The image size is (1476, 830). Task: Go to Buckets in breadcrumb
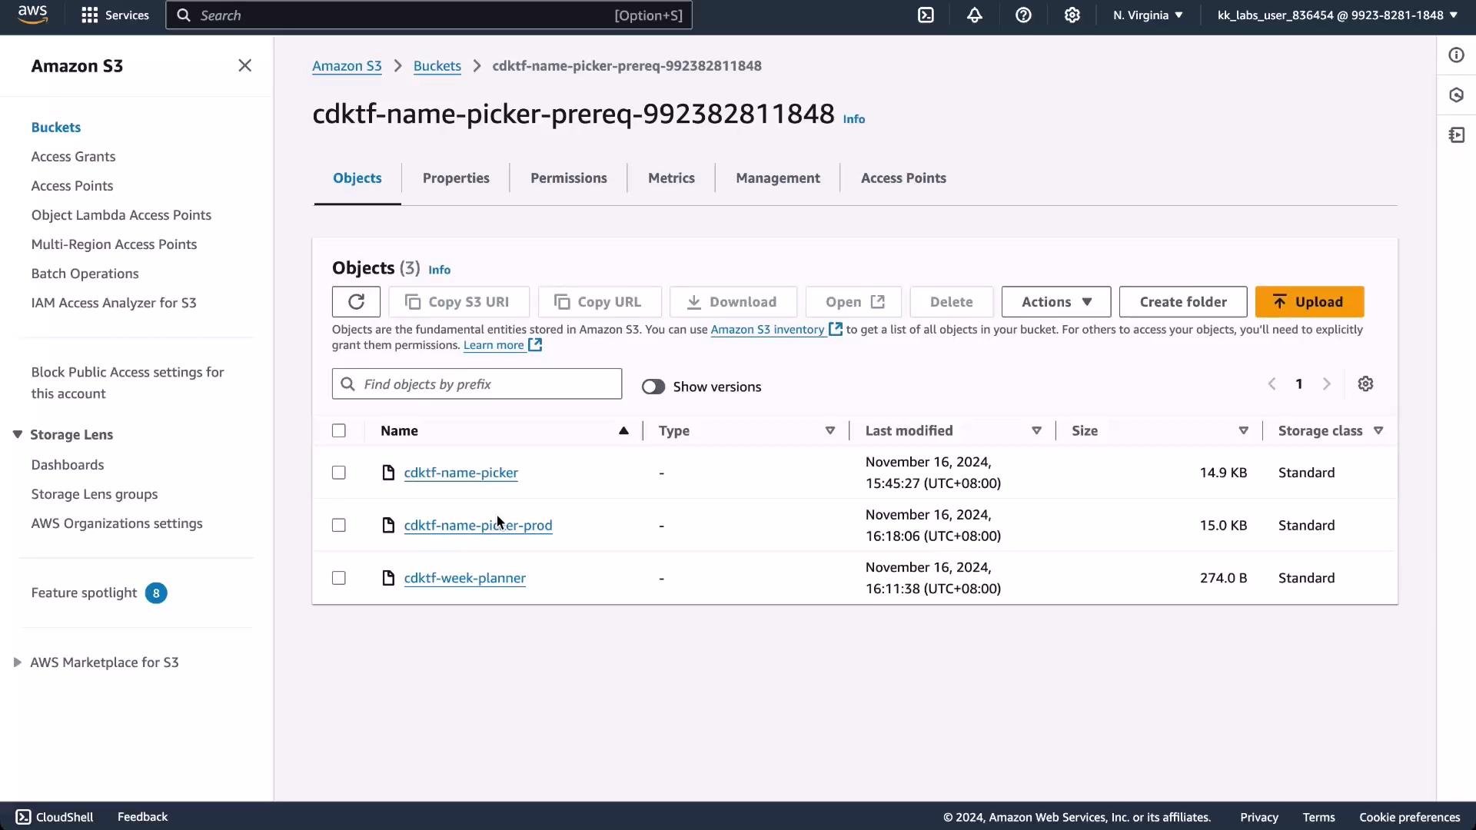coord(437,66)
